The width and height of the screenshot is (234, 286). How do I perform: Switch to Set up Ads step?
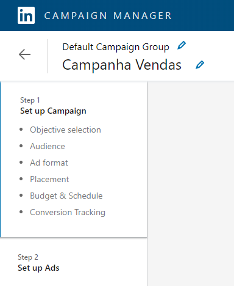38,268
